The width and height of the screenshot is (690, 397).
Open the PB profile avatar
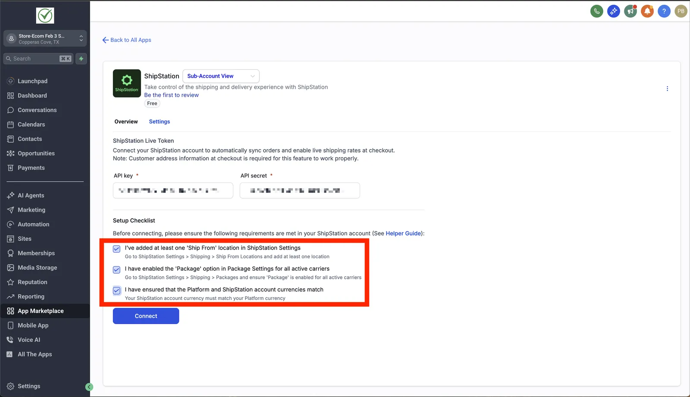tap(681, 11)
